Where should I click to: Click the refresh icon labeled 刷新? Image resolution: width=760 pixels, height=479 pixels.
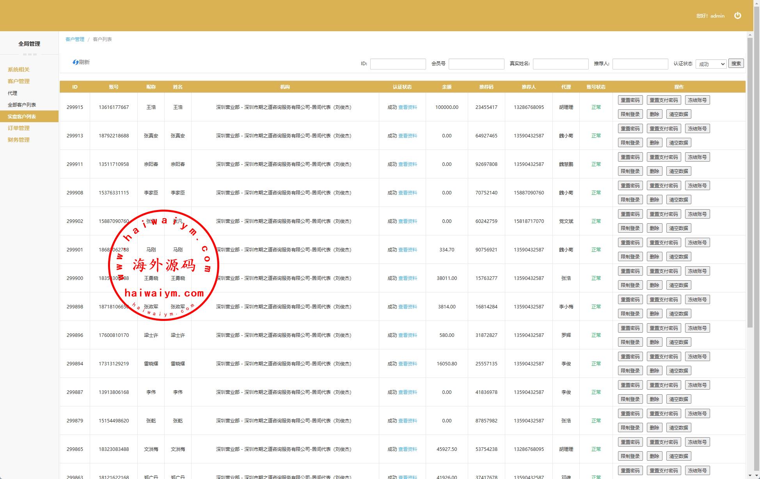(x=81, y=62)
